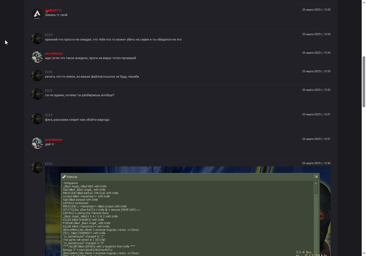The height and width of the screenshot is (256, 366).
Task: Click the Steam icon in the console title bar
Action: 64,177
